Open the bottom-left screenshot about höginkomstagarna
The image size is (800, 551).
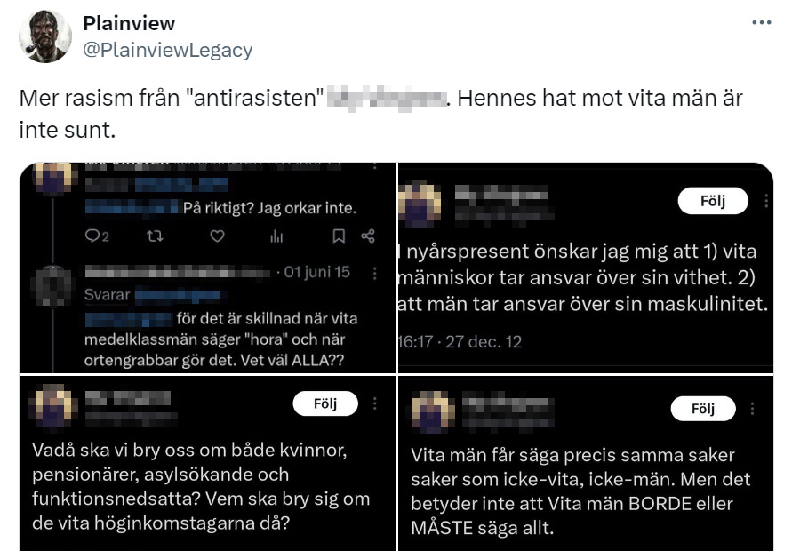tap(208, 463)
